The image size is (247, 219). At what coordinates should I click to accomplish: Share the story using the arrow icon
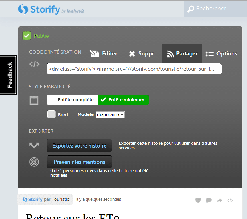219,200
